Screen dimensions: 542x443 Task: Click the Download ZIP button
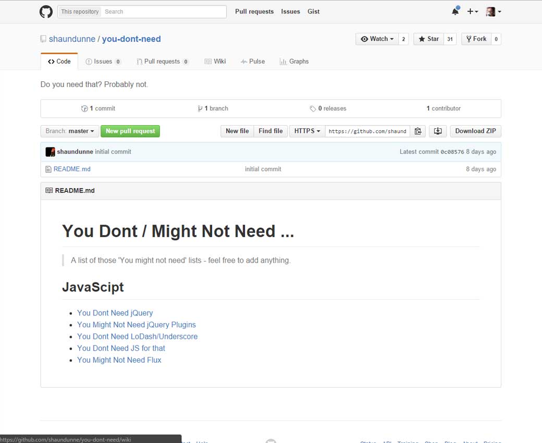[475, 131]
